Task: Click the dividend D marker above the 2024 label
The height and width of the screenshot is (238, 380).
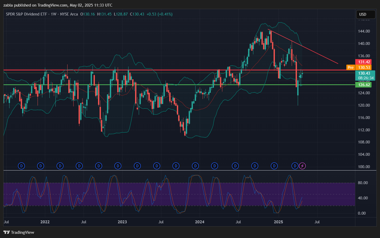Action: click(195, 166)
